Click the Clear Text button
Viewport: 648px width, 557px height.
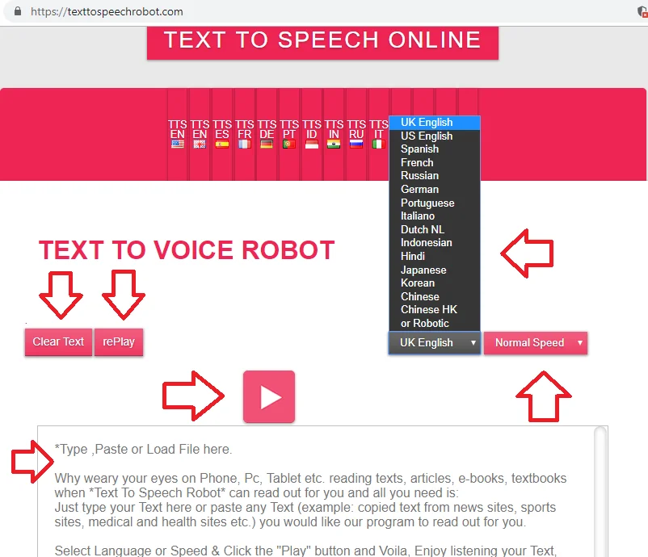click(58, 342)
